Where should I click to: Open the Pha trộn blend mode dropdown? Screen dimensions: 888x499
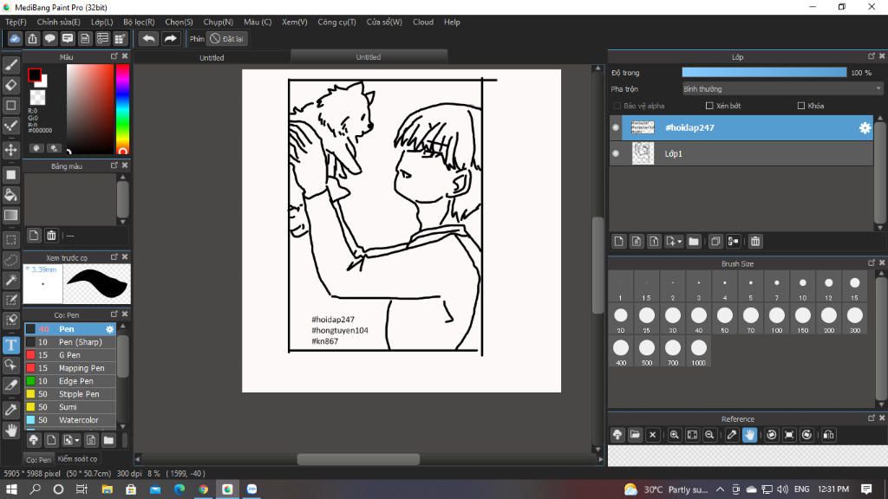coord(781,89)
